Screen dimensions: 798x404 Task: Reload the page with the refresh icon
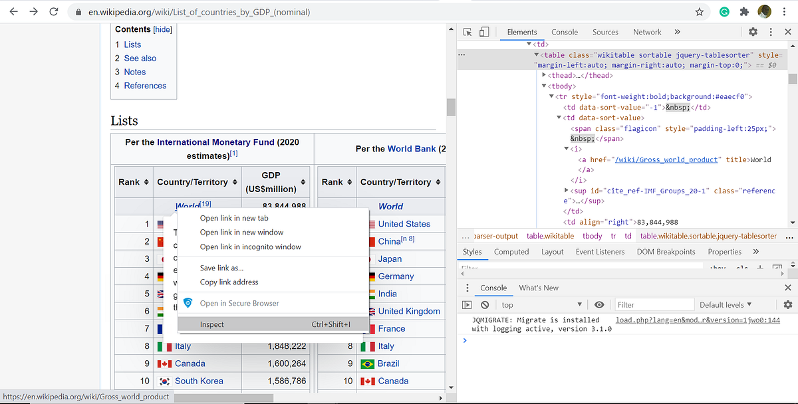(53, 11)
